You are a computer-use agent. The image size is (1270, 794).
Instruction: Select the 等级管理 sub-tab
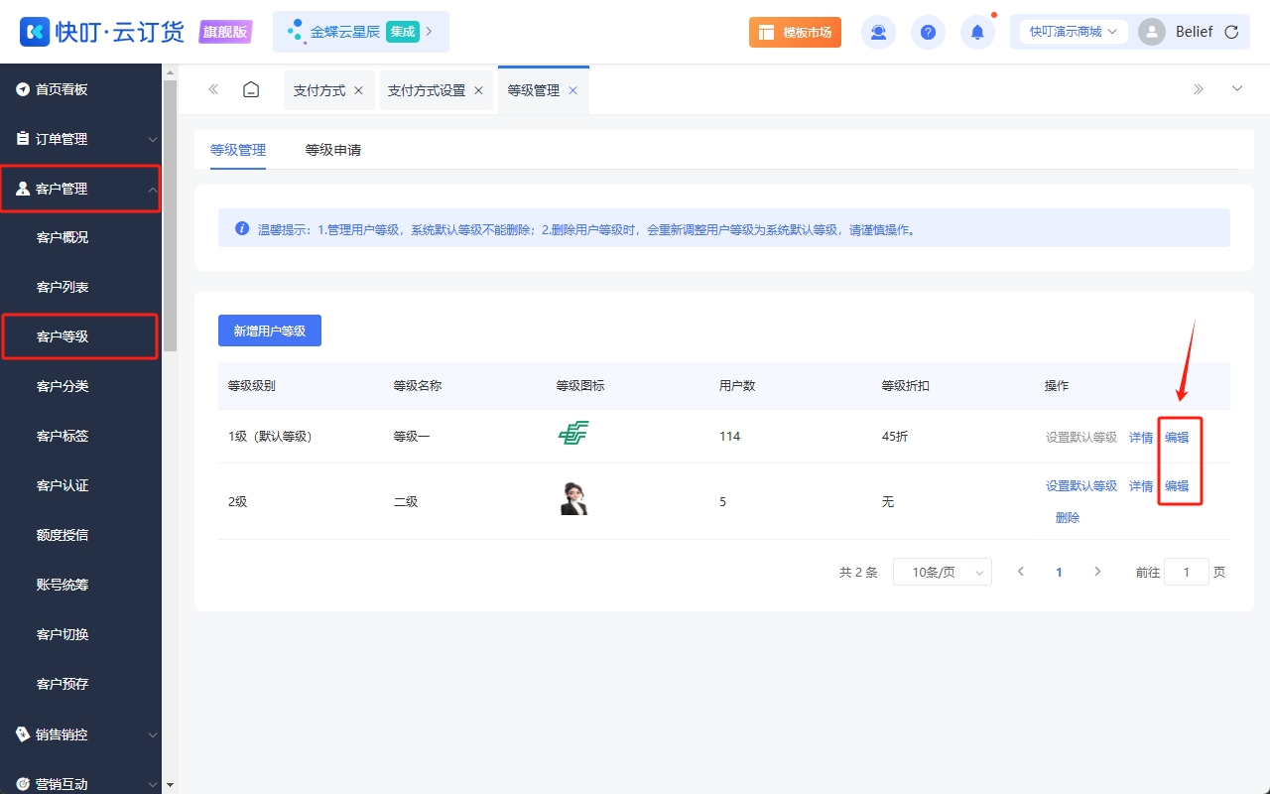(x=238, y=150)
